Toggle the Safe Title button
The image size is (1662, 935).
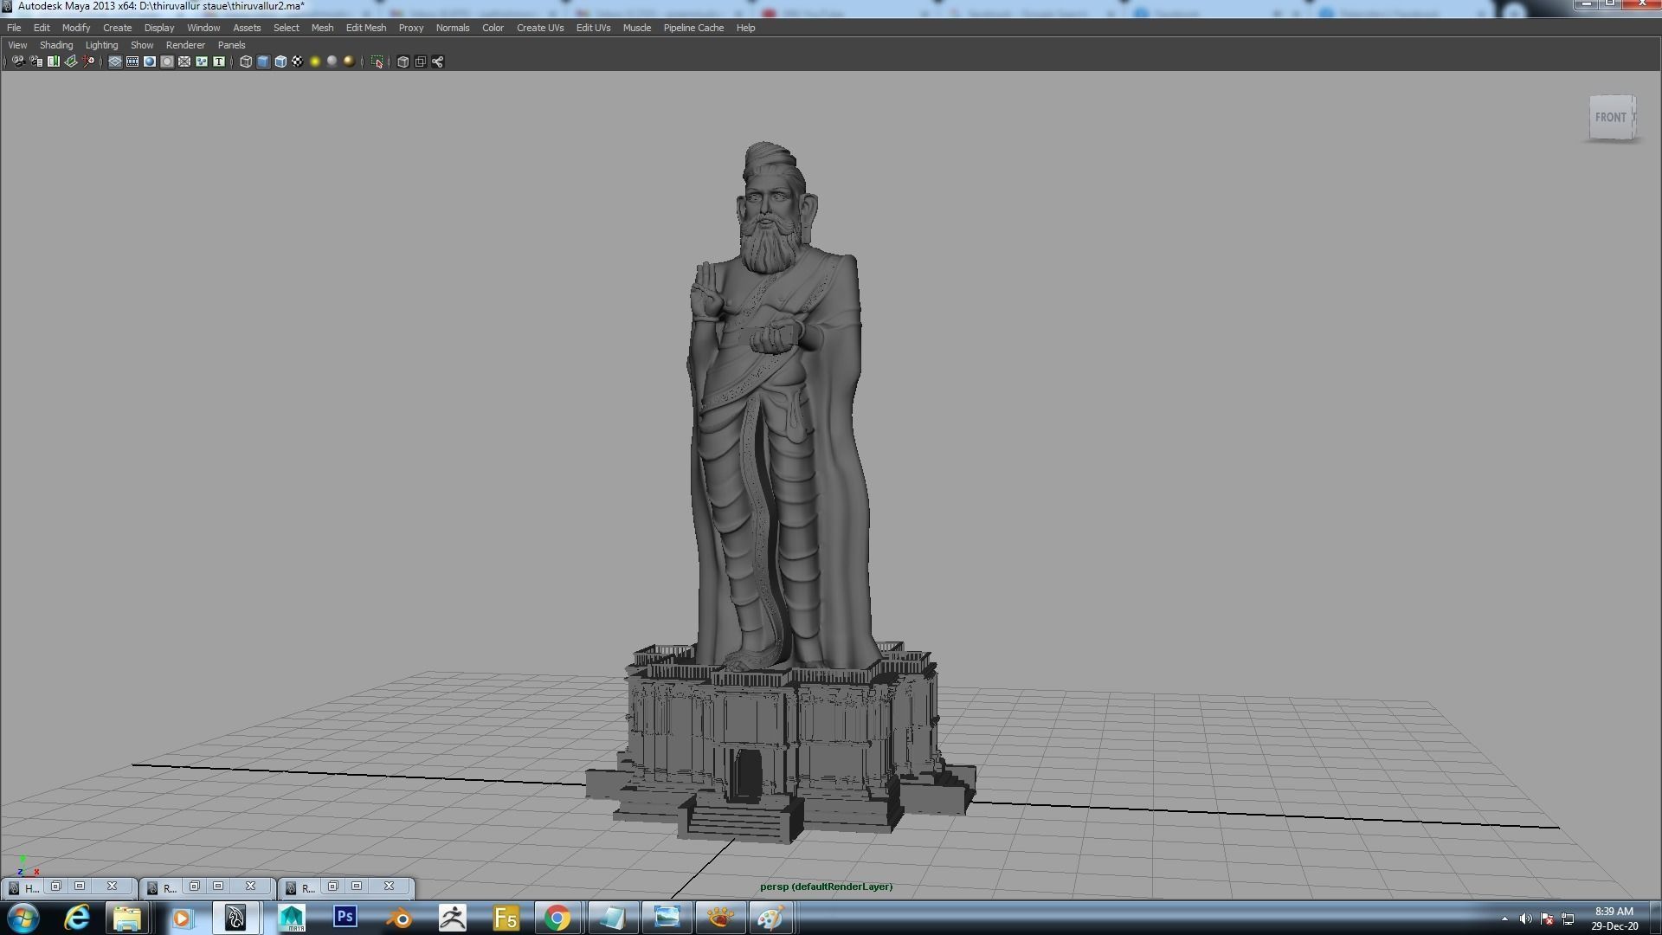click(x=219, y=61)
